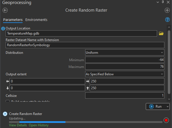The width and height of the screenshot is (172, 128).
Task: Click the 'Distribution' label
Action: tap(14, 53)
